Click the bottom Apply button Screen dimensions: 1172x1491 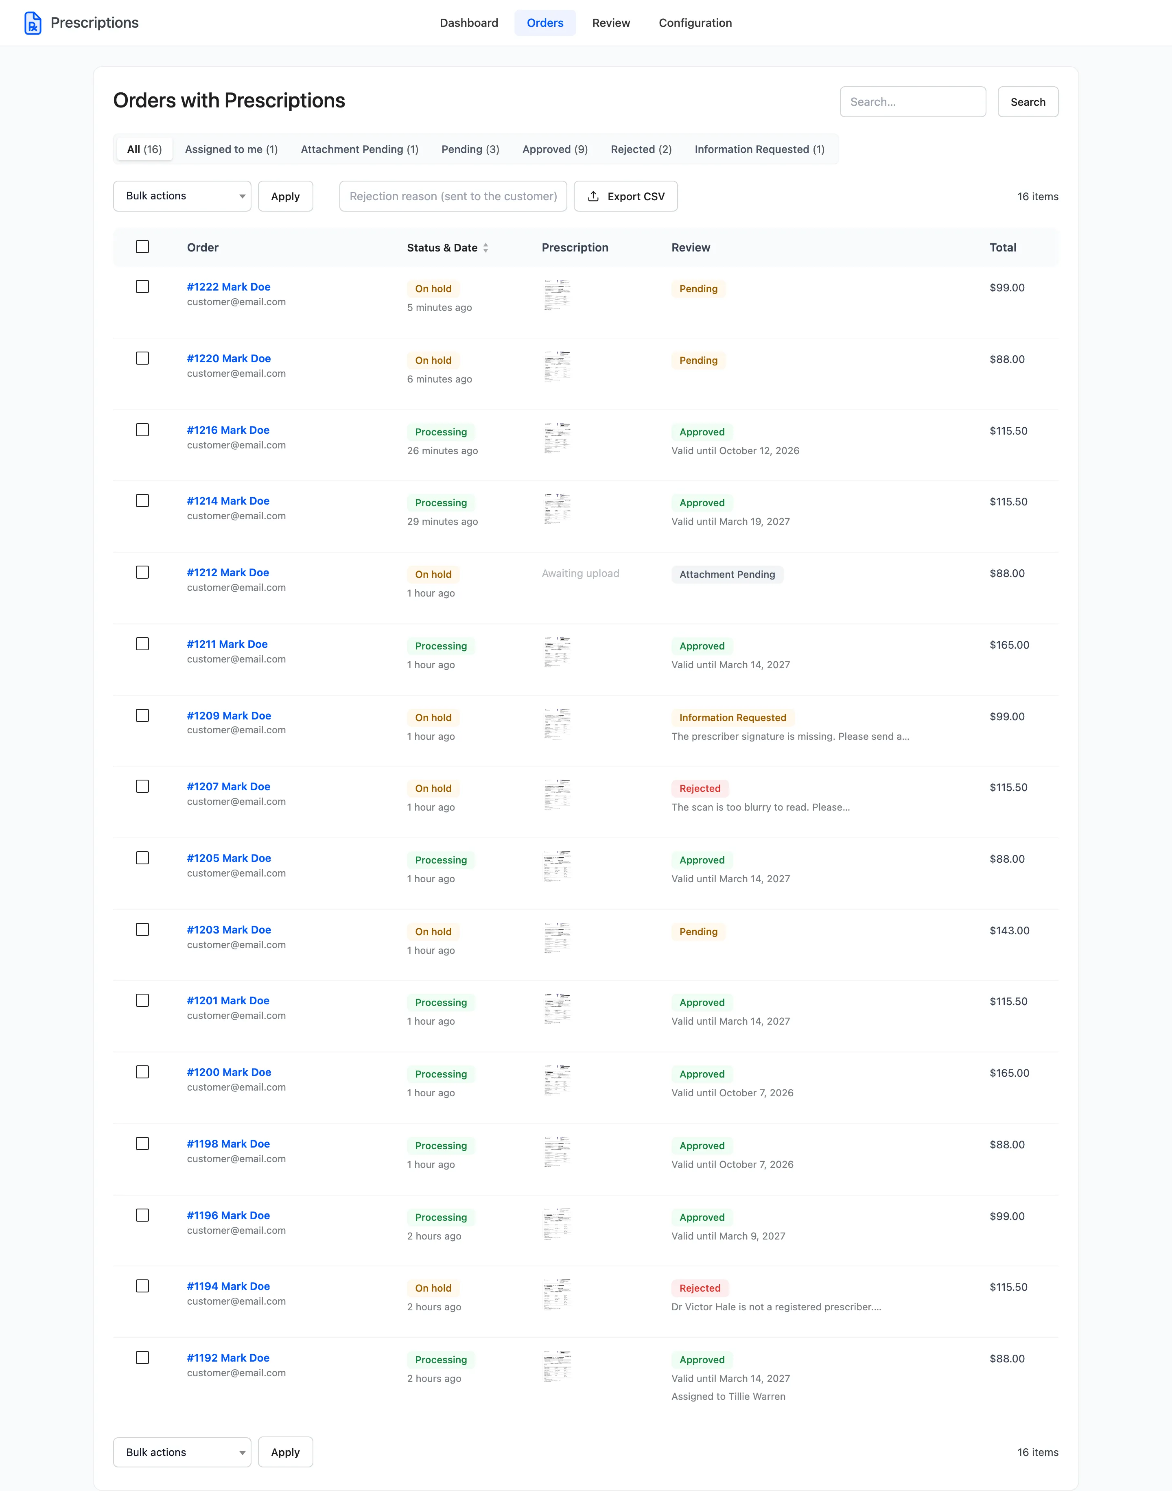285,1452
